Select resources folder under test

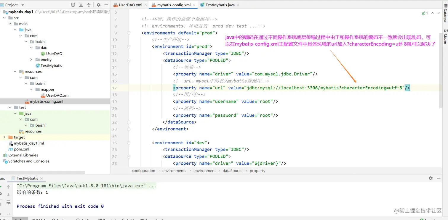[33, 131]
